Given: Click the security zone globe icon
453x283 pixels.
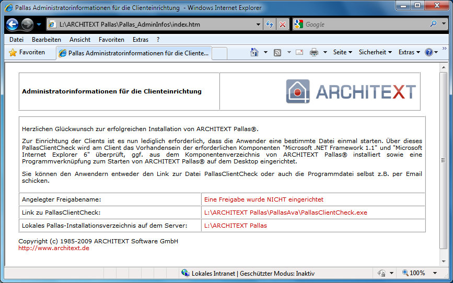Looking at the screenshot, I should tap(185, 273).
